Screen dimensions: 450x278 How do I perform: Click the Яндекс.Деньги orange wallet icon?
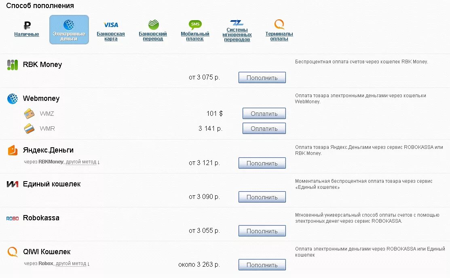point(13,150)
